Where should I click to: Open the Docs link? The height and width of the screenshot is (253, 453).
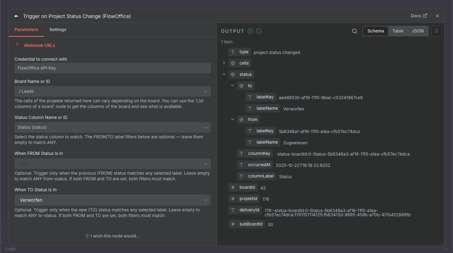click(419, 16)
